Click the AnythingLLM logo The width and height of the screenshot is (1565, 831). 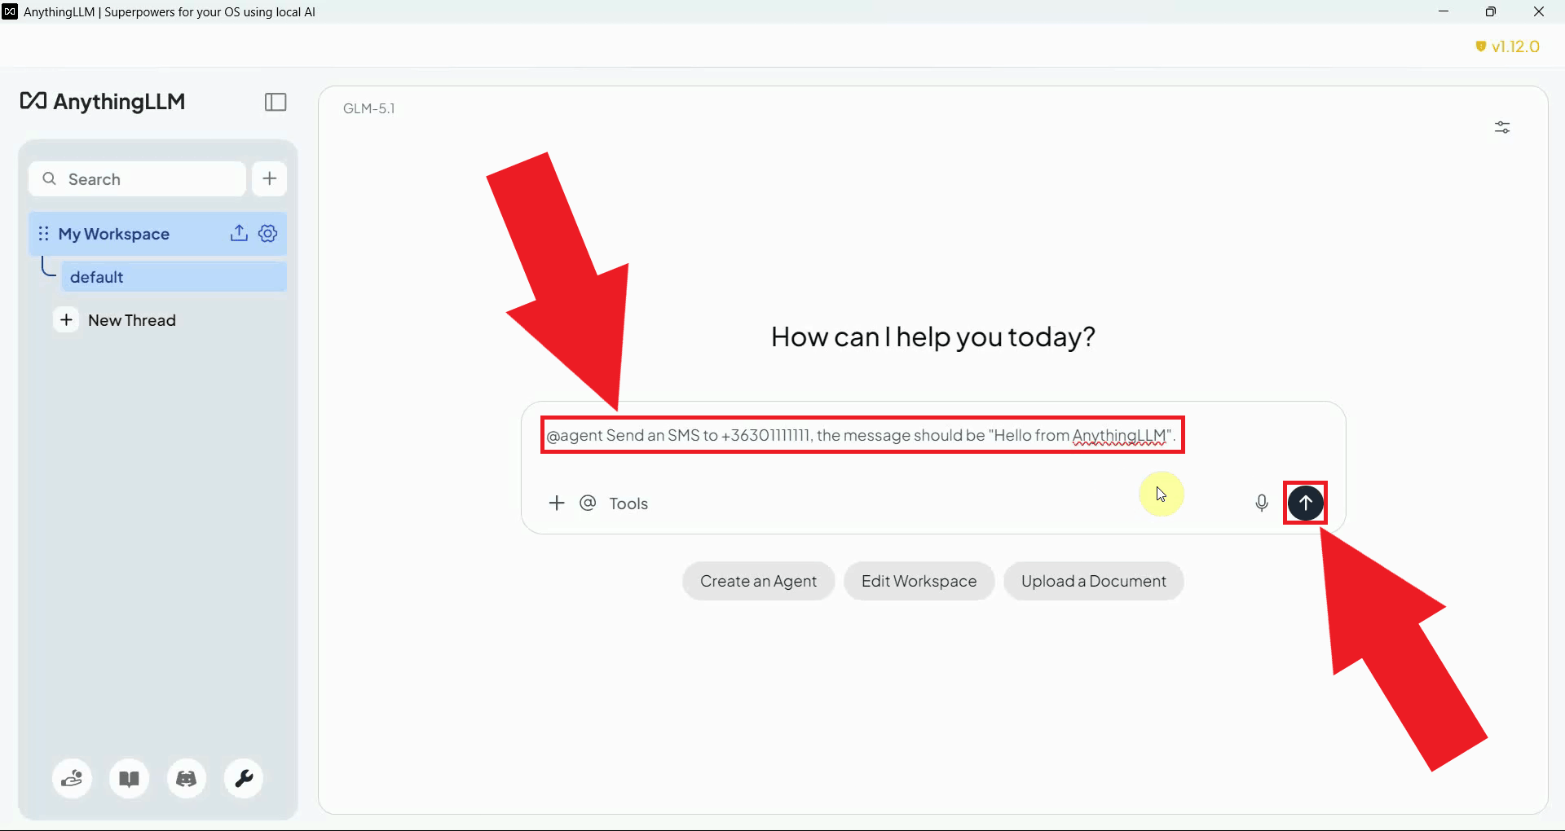pos(103,102)
